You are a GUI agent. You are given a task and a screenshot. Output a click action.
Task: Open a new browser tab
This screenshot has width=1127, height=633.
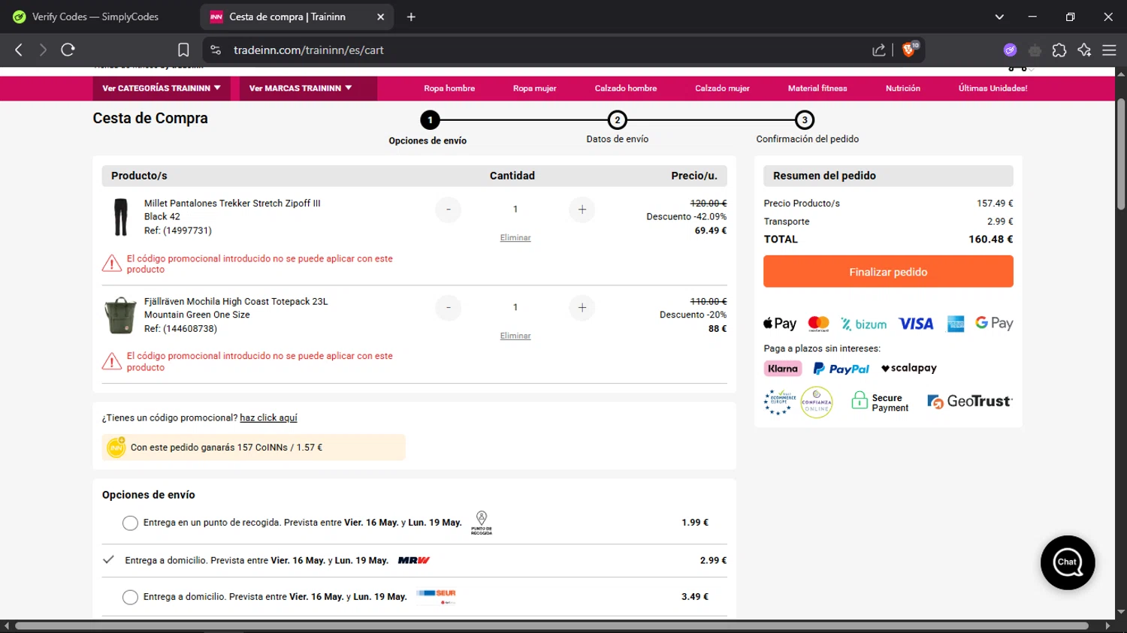pyautogui.click(x=411, y=17)
